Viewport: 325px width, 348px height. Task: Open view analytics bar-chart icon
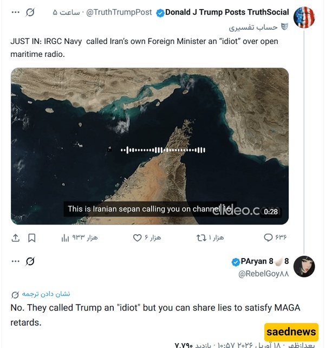pos(65,238)
